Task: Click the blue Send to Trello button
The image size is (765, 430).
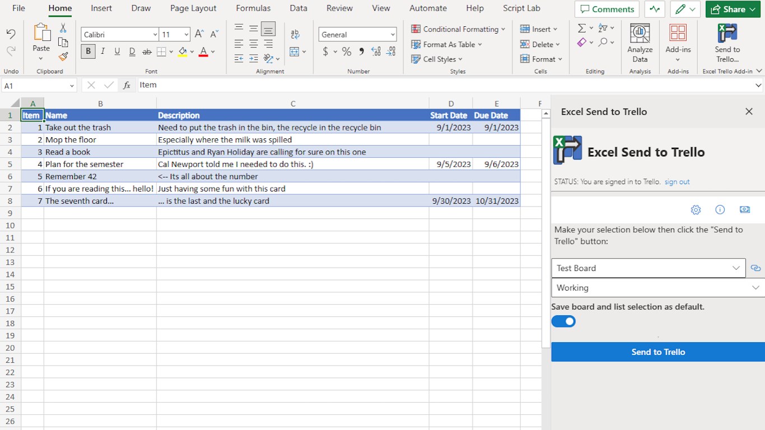Action: pos(658,352)
